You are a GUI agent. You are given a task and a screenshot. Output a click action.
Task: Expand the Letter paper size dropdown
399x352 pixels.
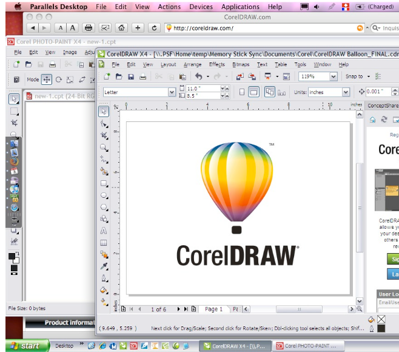[172, 92]
